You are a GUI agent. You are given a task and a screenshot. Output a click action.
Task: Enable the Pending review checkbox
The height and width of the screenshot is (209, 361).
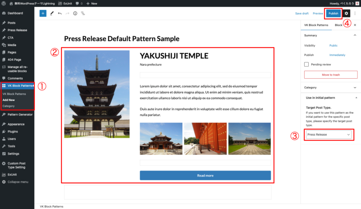point(307,64)
